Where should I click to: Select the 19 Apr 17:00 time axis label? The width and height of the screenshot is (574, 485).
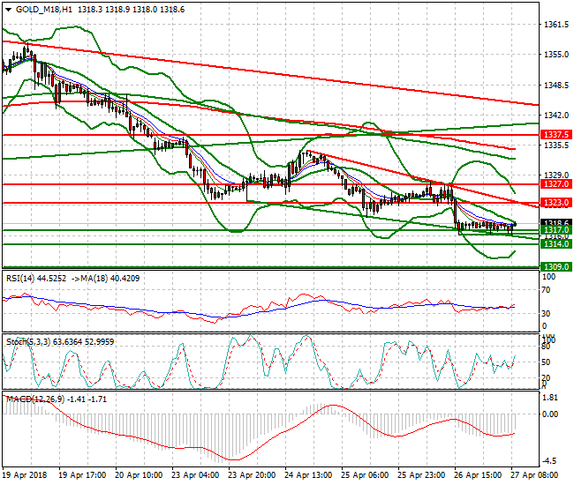tap(83, 475)
